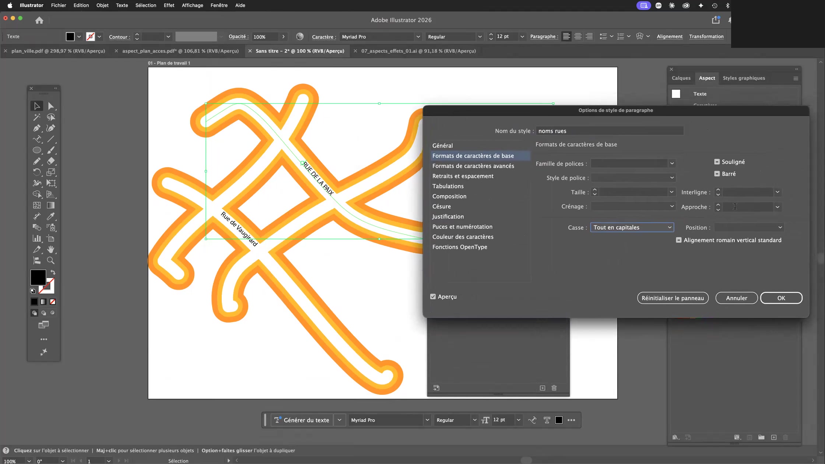Screen dimensions: 825x464
Task: Open the Taille size dropdown
Action: click(671, 192)
